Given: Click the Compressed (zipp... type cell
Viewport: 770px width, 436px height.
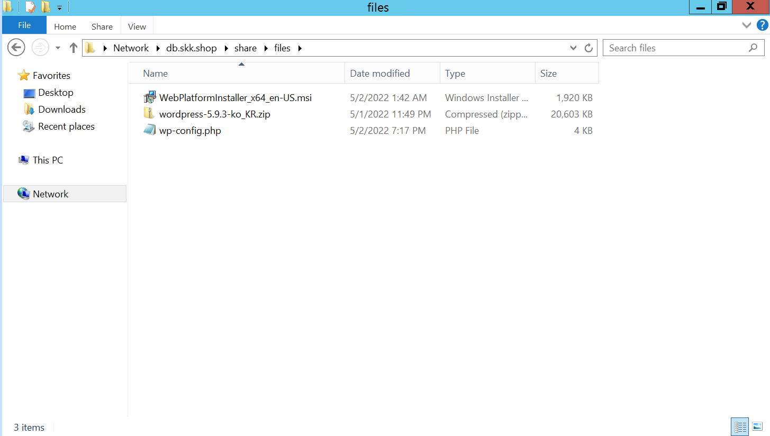Looking at the screenshot, I should 486,114.
